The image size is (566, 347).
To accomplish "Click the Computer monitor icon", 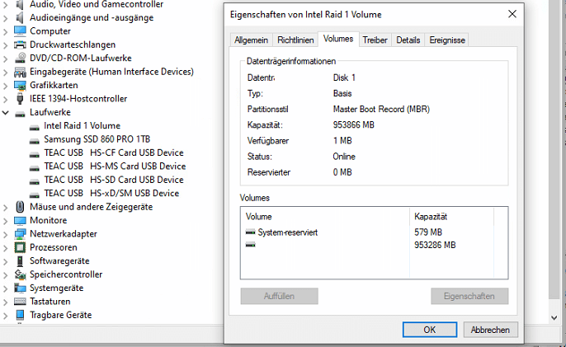I will 20,31.
